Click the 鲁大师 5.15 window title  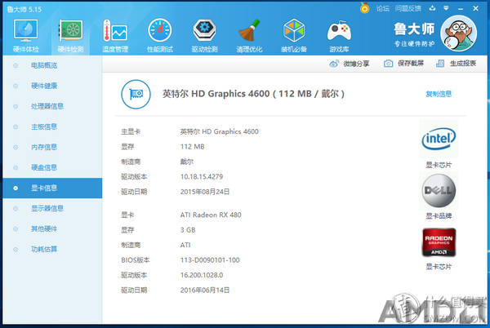coord(24,9)
